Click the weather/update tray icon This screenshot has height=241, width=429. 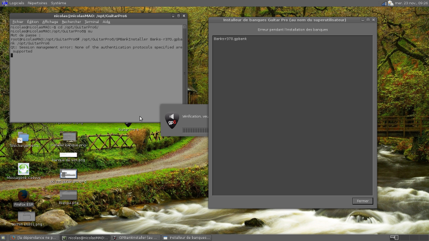[x=391, y=3]
